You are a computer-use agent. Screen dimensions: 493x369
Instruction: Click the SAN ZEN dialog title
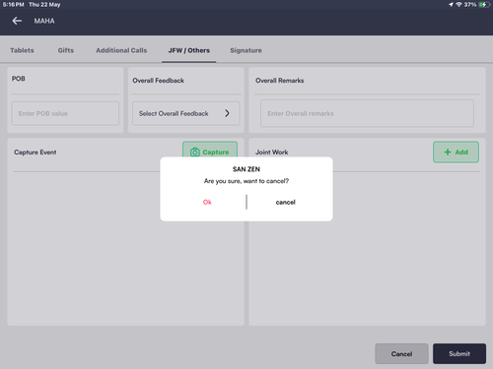pyautogui.click(x=246, y=169)
